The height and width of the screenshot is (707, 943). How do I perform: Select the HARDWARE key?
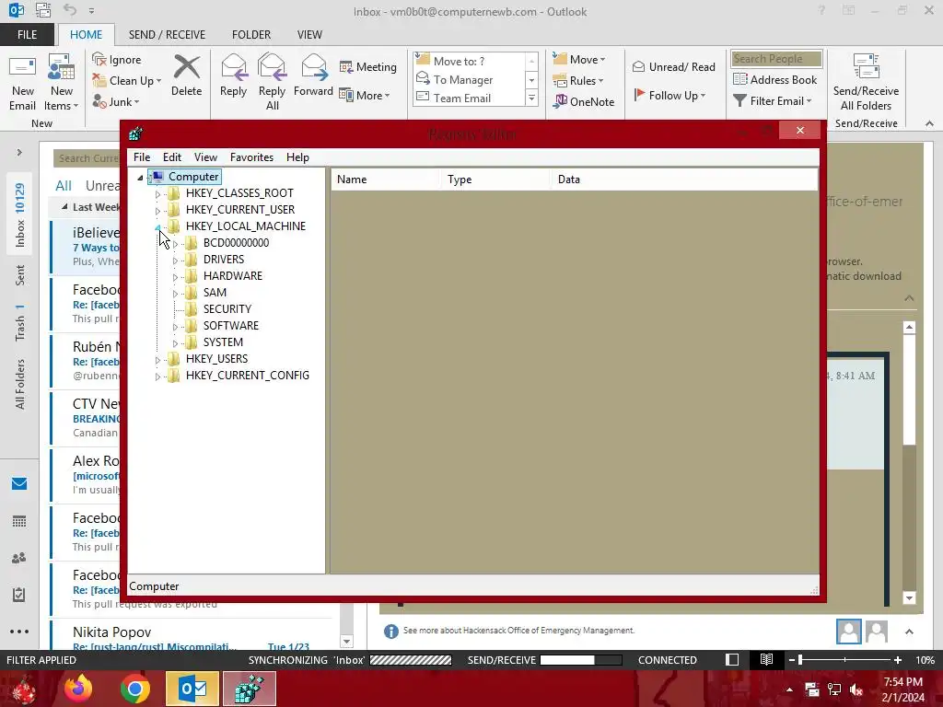pyautogui.click(x=233, y=276)
